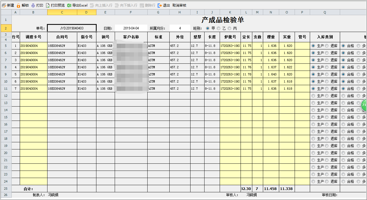Click column header C
The height and width of the screenshot is (200, 367).
pos(62,12)
